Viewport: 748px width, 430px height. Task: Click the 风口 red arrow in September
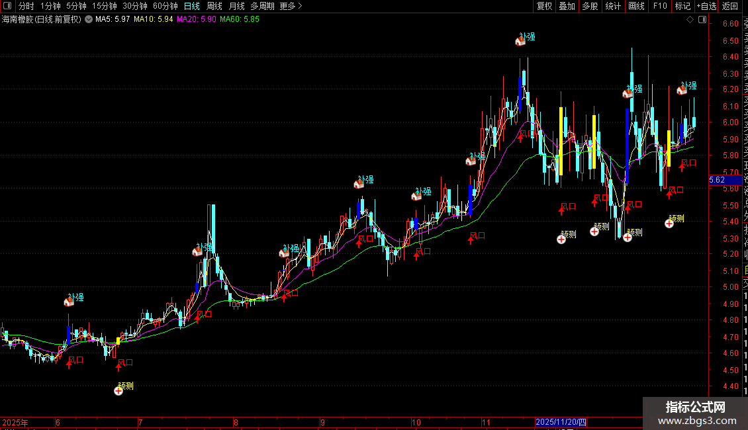pyautogui.click(x=359, y=243)
